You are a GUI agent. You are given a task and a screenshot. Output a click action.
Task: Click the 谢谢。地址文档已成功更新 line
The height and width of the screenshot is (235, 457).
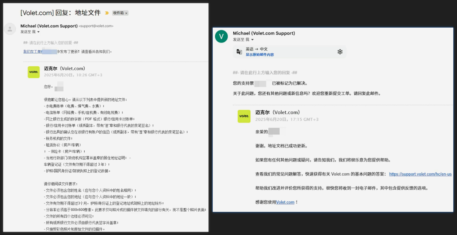click(x=281, y=146)
